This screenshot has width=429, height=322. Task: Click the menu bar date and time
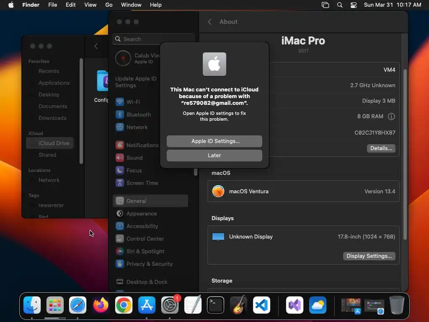point(392,5)
